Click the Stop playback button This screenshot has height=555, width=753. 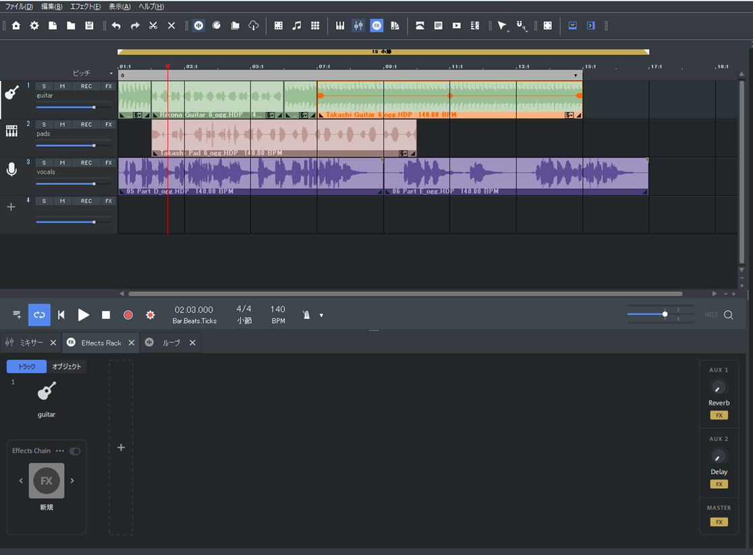coord(106,315)
